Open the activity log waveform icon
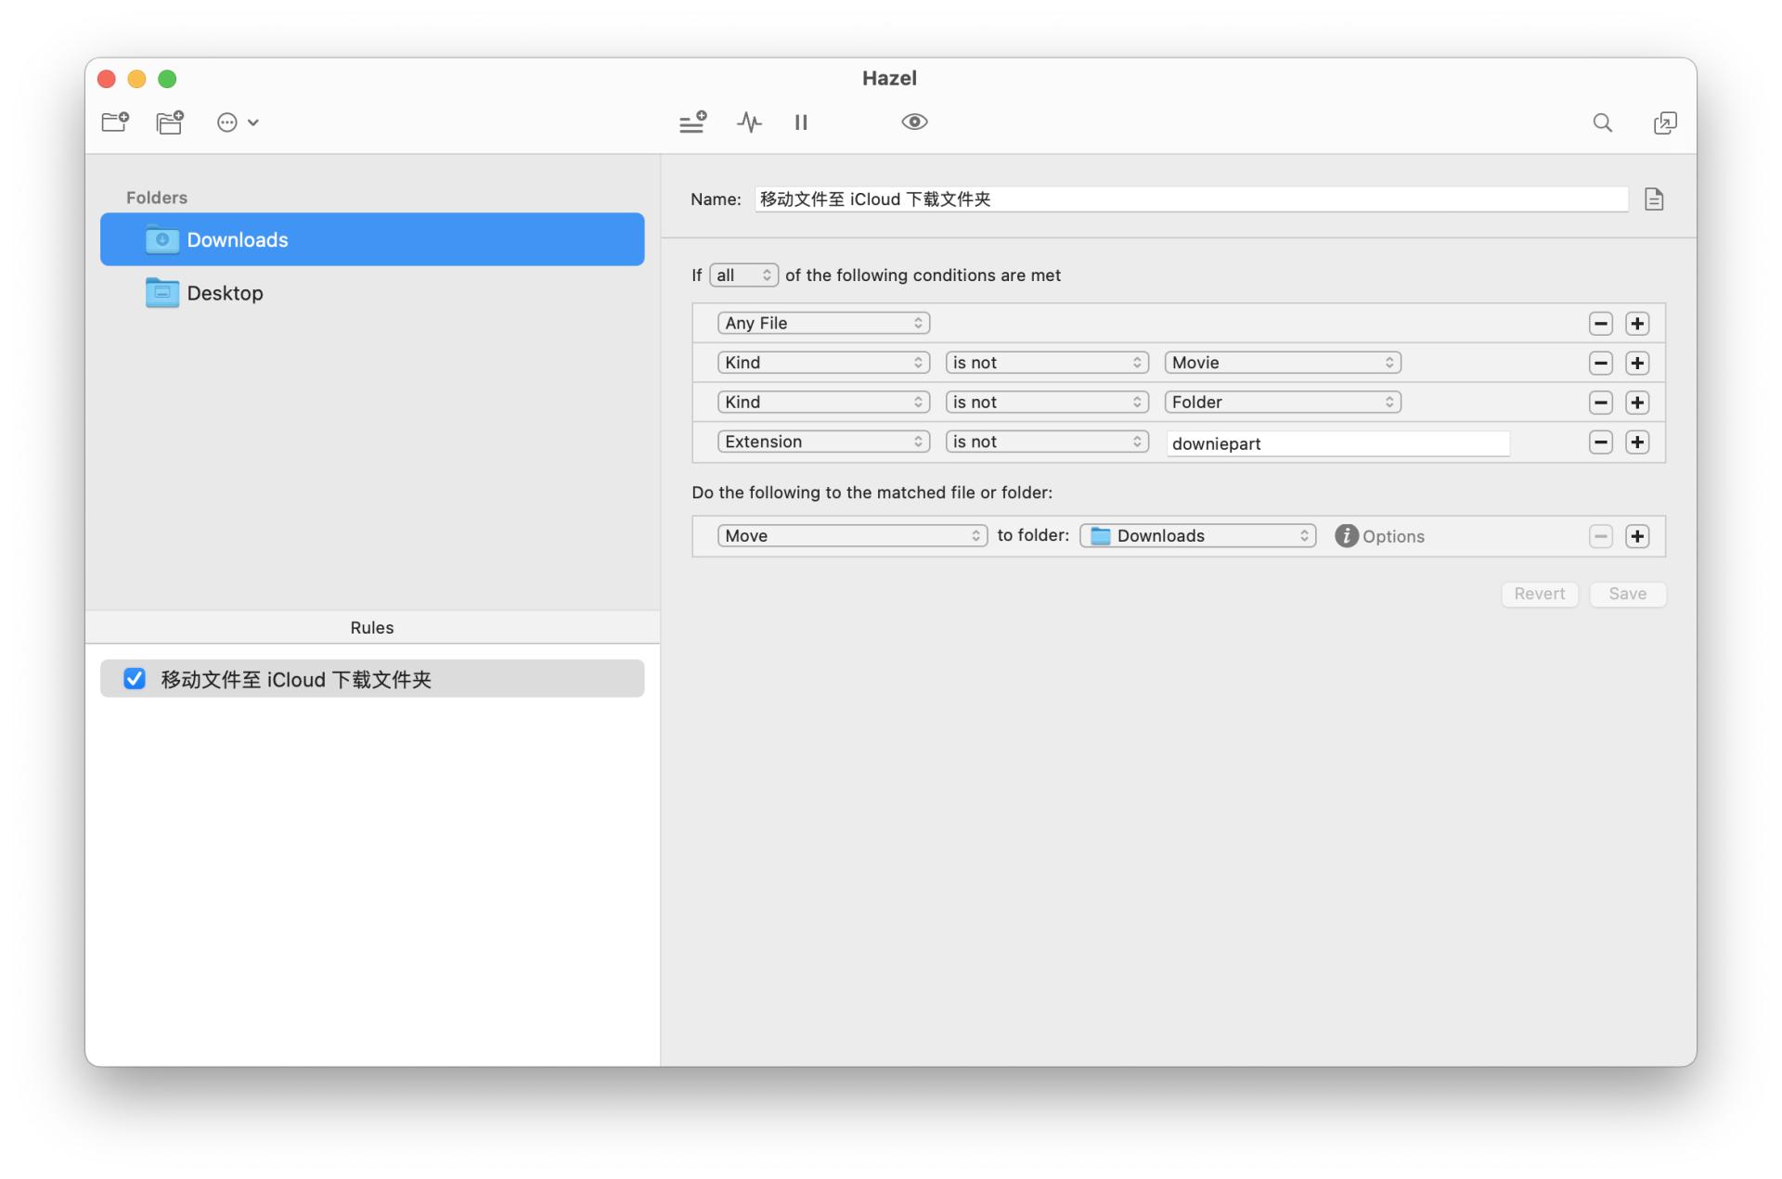The image size is (1782, 1179). 749,122
